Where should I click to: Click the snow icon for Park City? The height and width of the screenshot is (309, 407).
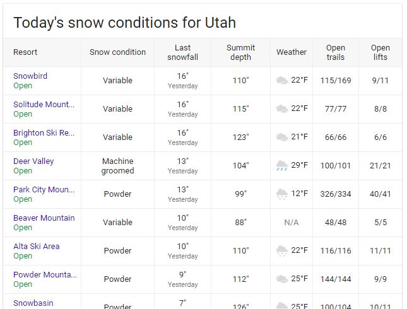point(282,194)
